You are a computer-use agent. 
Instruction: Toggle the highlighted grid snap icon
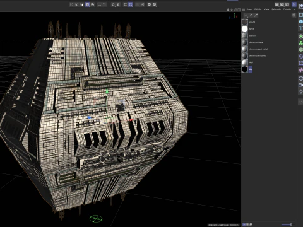tap(130, 4)
